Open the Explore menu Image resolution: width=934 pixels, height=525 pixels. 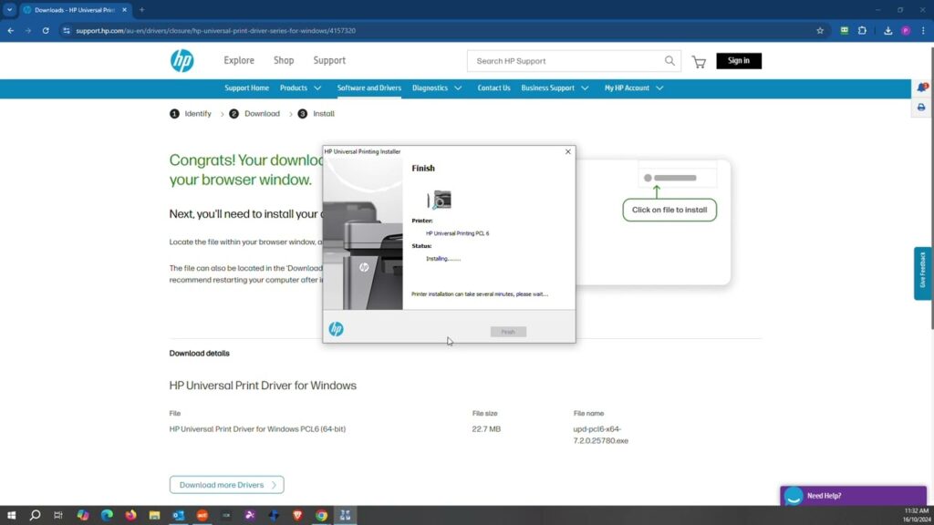(239, 61)
